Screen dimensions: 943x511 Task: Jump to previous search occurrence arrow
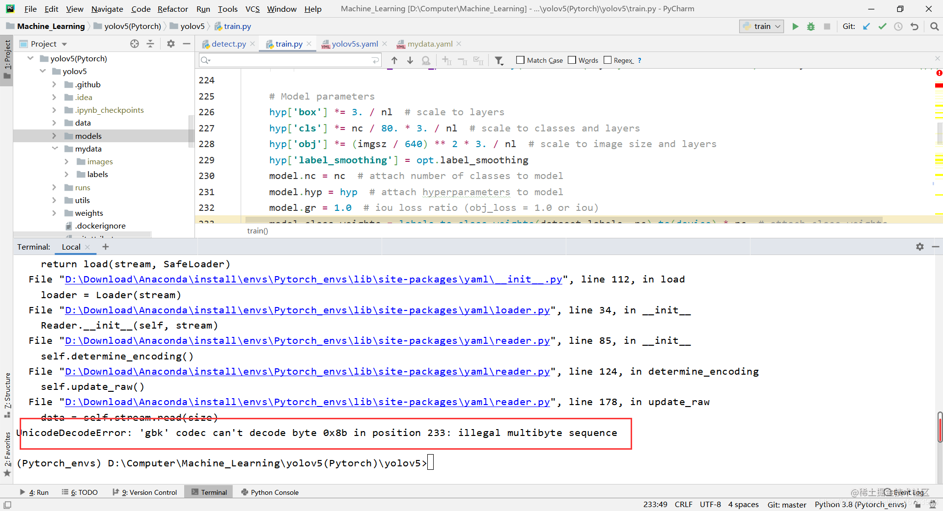[x=394, y=60]
